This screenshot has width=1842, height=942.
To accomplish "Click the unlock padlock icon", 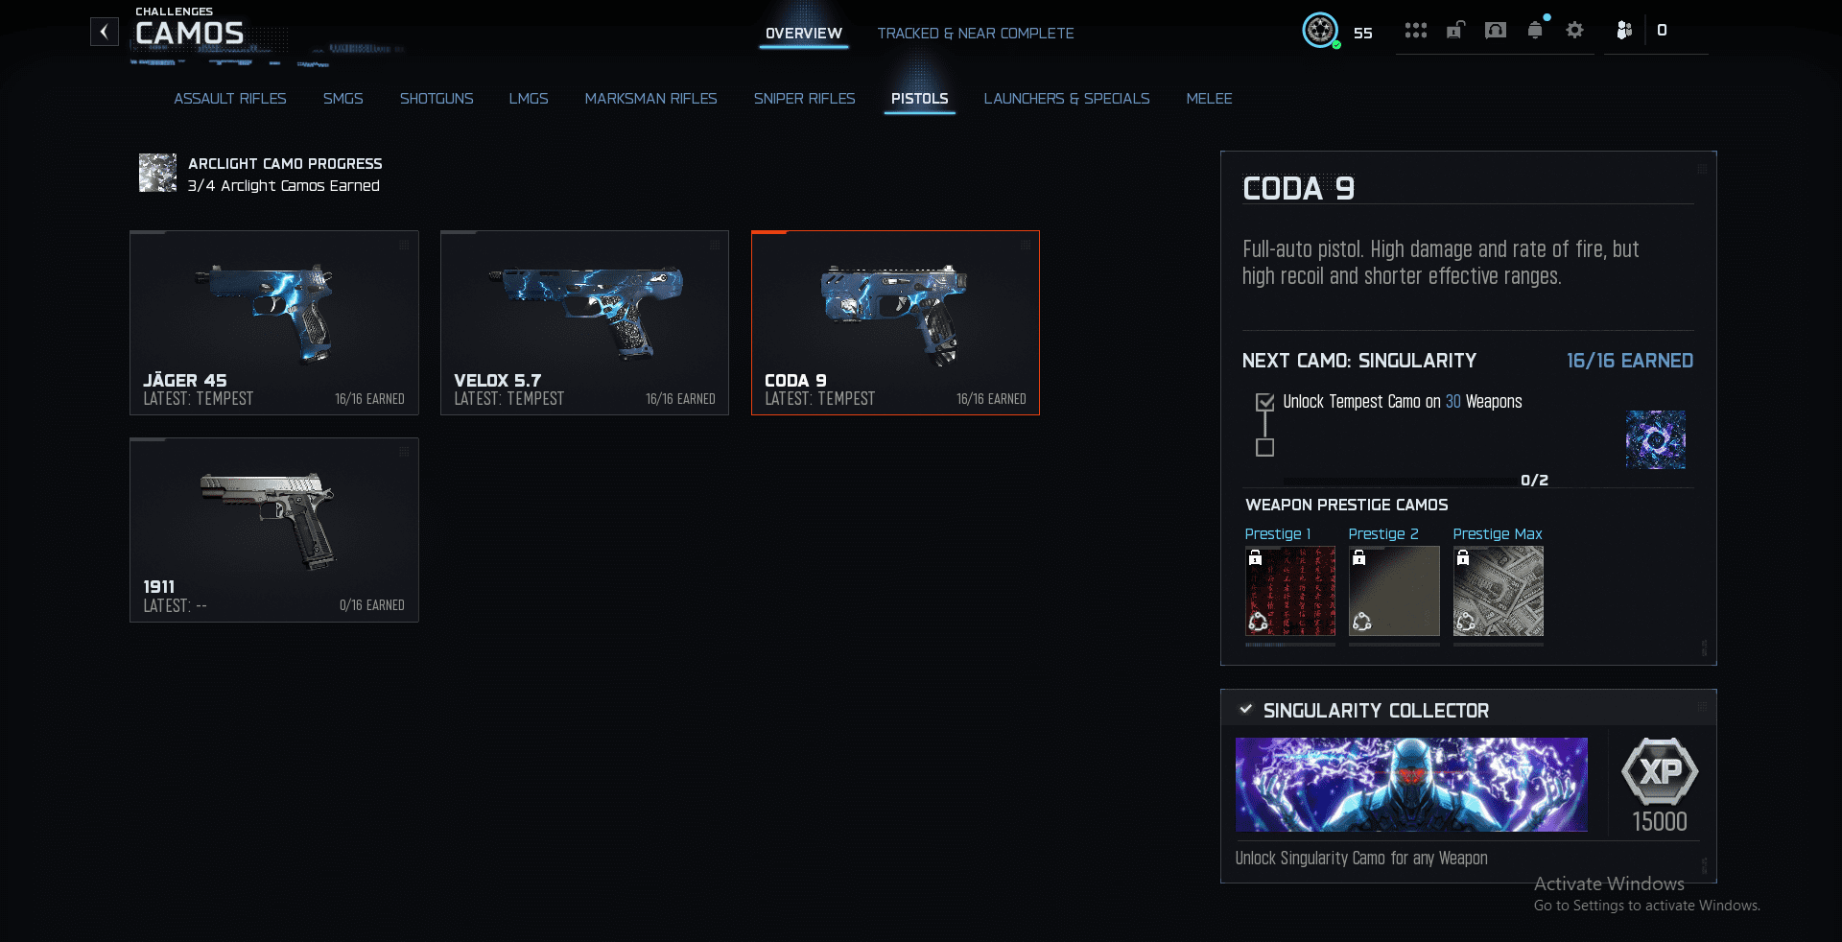I will (1455, 30).
